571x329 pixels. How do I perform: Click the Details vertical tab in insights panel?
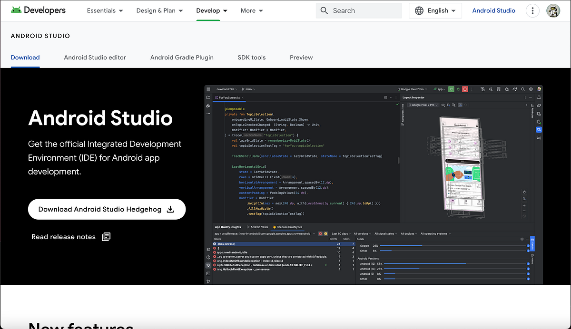coord(532,244)
